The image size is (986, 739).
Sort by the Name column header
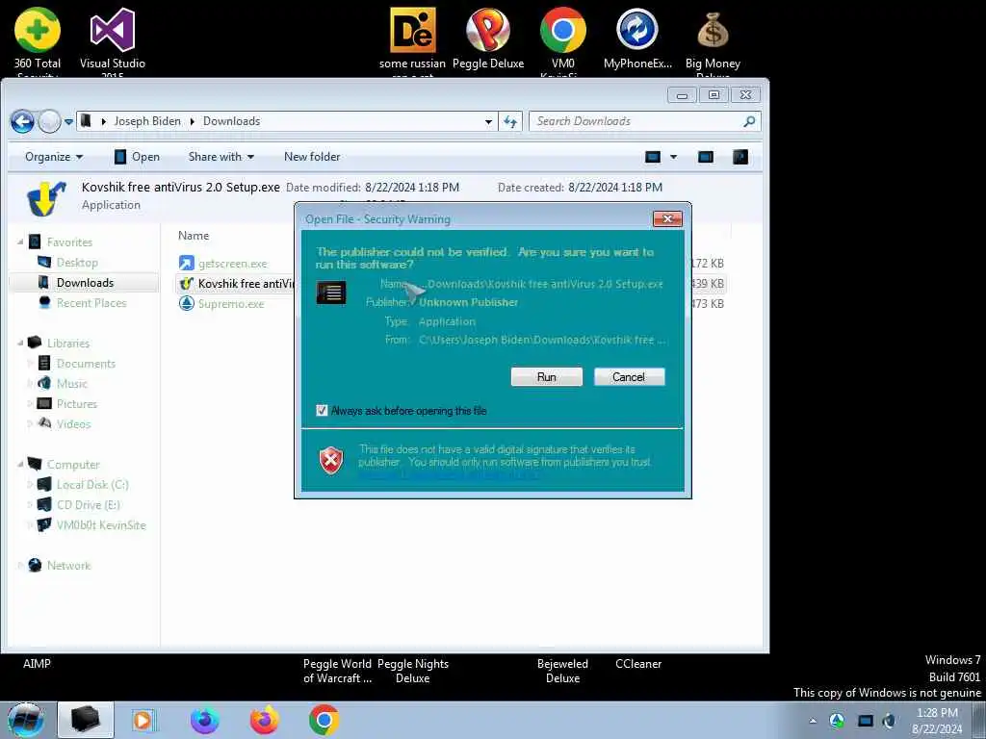click(194, 236)
